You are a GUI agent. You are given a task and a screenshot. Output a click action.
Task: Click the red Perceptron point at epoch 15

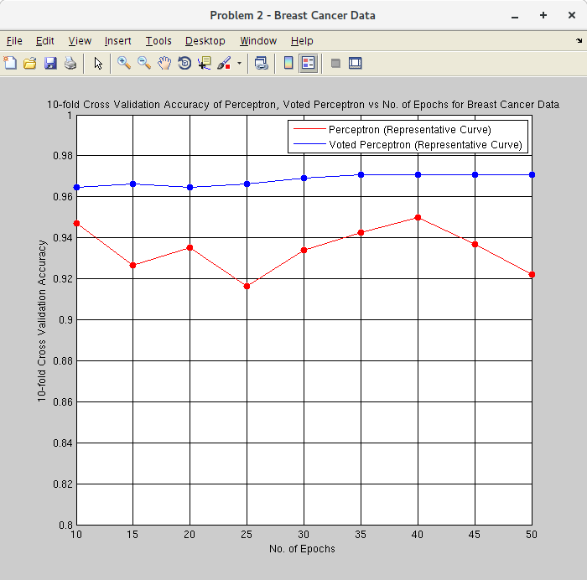(132, 266)
